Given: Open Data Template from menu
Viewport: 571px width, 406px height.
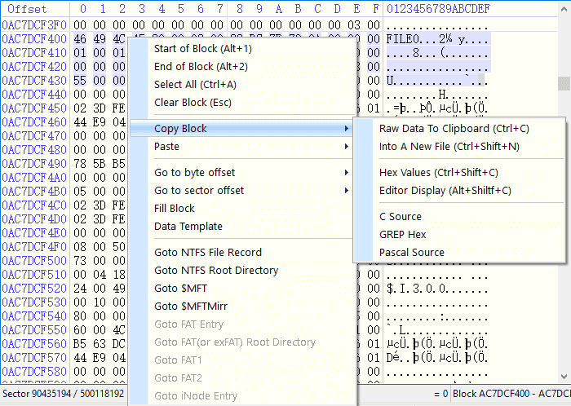Looking at the screenshot, I should (x=188, y=226).
